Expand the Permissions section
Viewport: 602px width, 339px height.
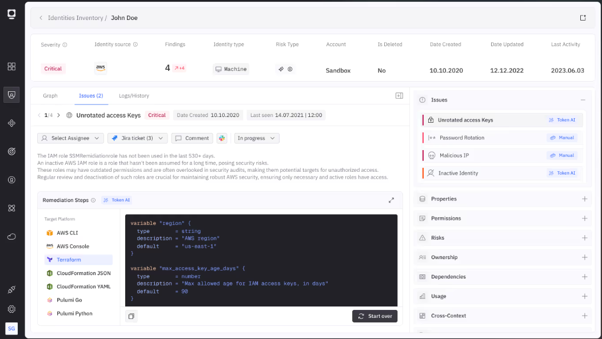[584, 219]
